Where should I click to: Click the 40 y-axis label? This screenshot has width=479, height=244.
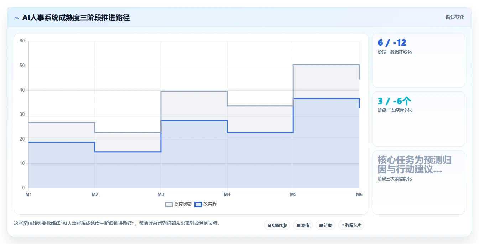(x=22, y=90)
